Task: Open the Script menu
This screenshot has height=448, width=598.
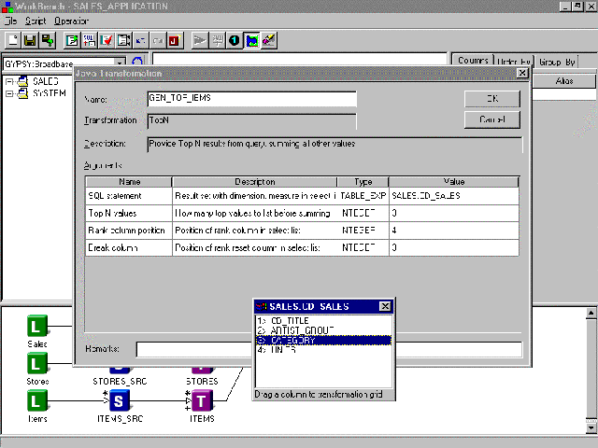Action: click(36, 20)
